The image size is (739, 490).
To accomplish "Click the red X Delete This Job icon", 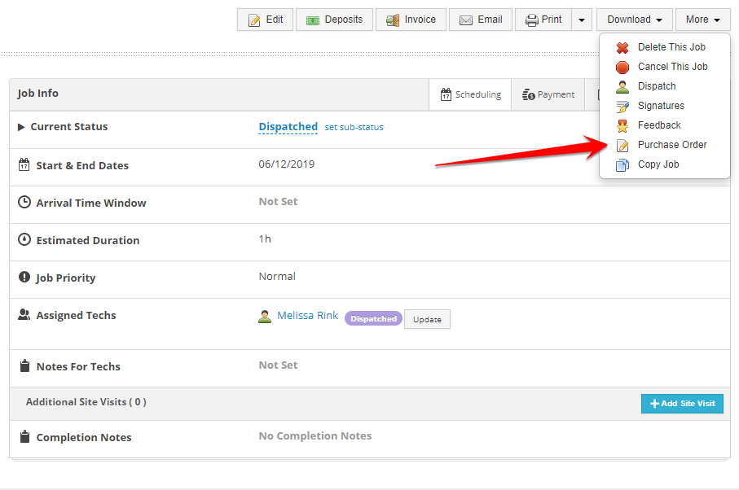I will 622,48.
